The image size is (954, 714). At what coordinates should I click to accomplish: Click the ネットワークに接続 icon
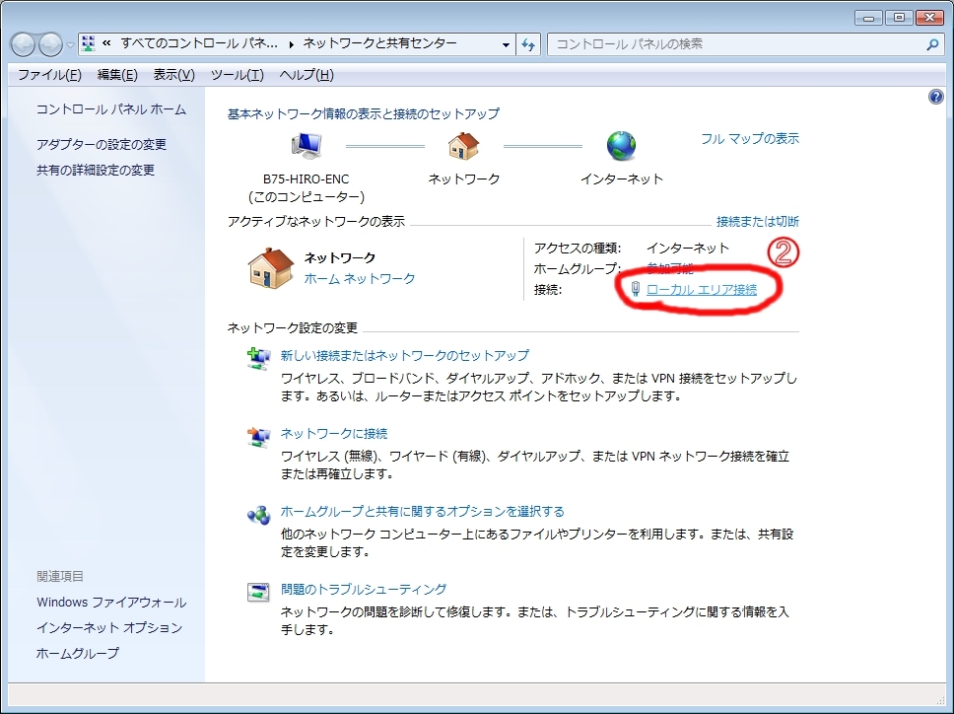258,437
